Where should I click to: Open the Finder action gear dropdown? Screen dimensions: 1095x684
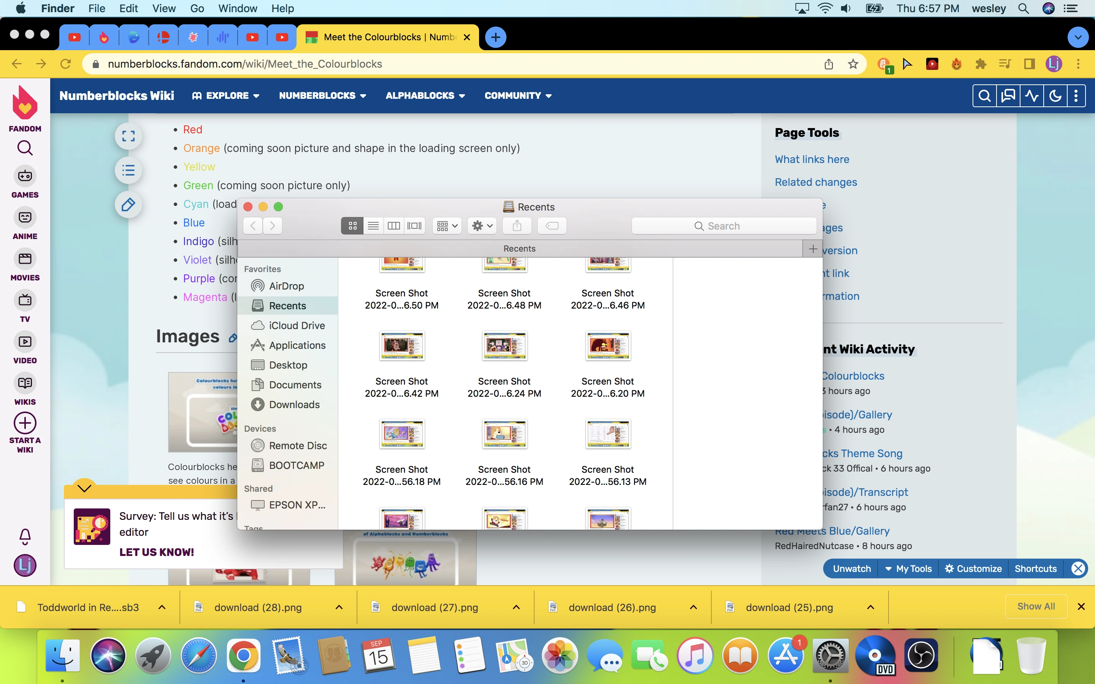[x=482, y=225]
